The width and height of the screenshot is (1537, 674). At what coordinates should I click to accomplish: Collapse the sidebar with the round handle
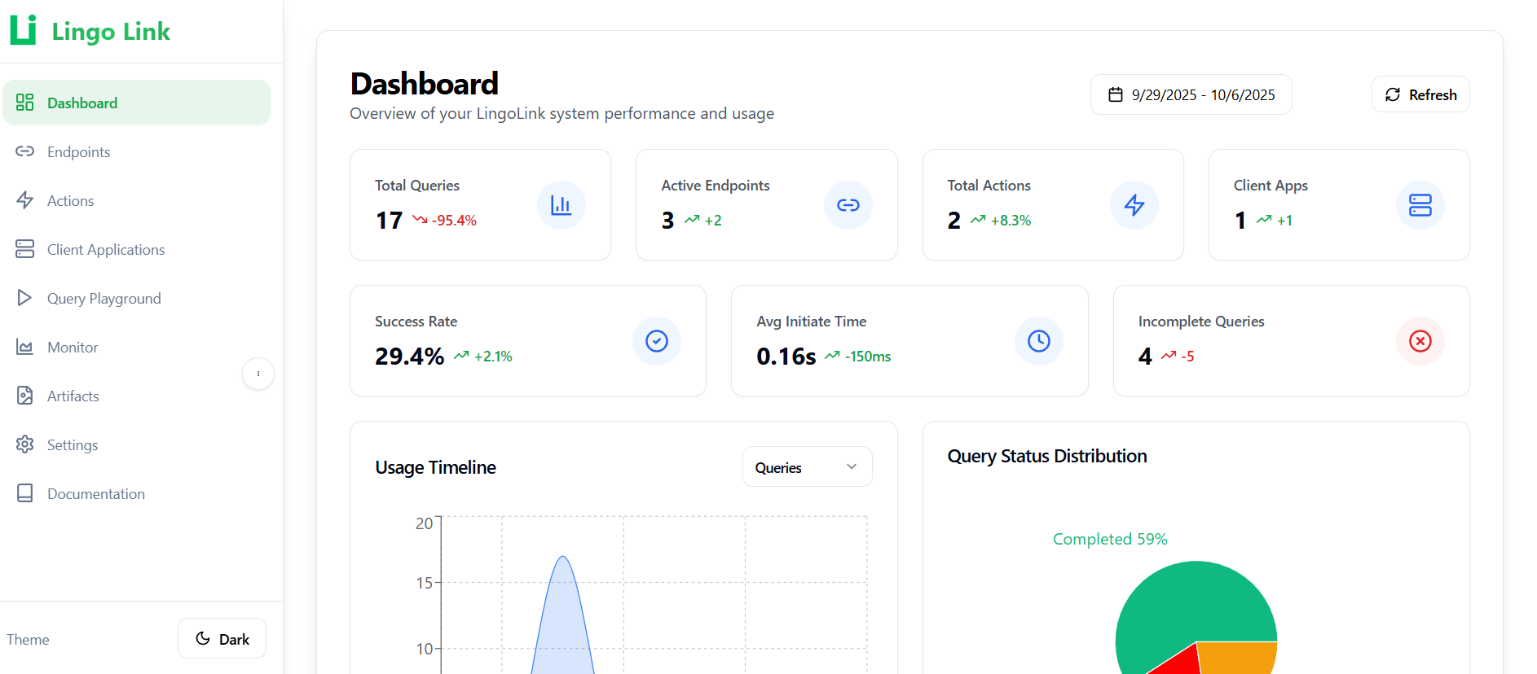(x=258, y=374)
